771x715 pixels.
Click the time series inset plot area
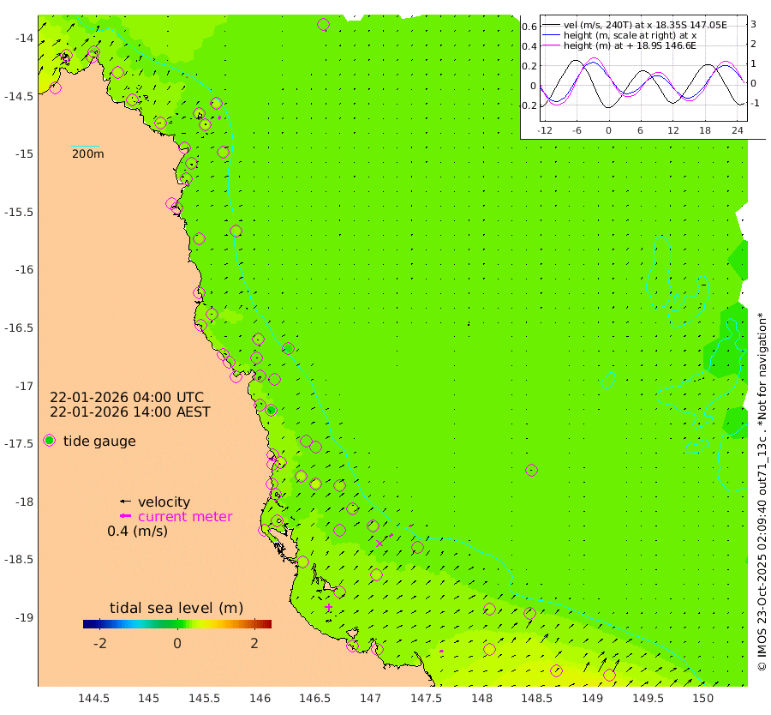643,69
